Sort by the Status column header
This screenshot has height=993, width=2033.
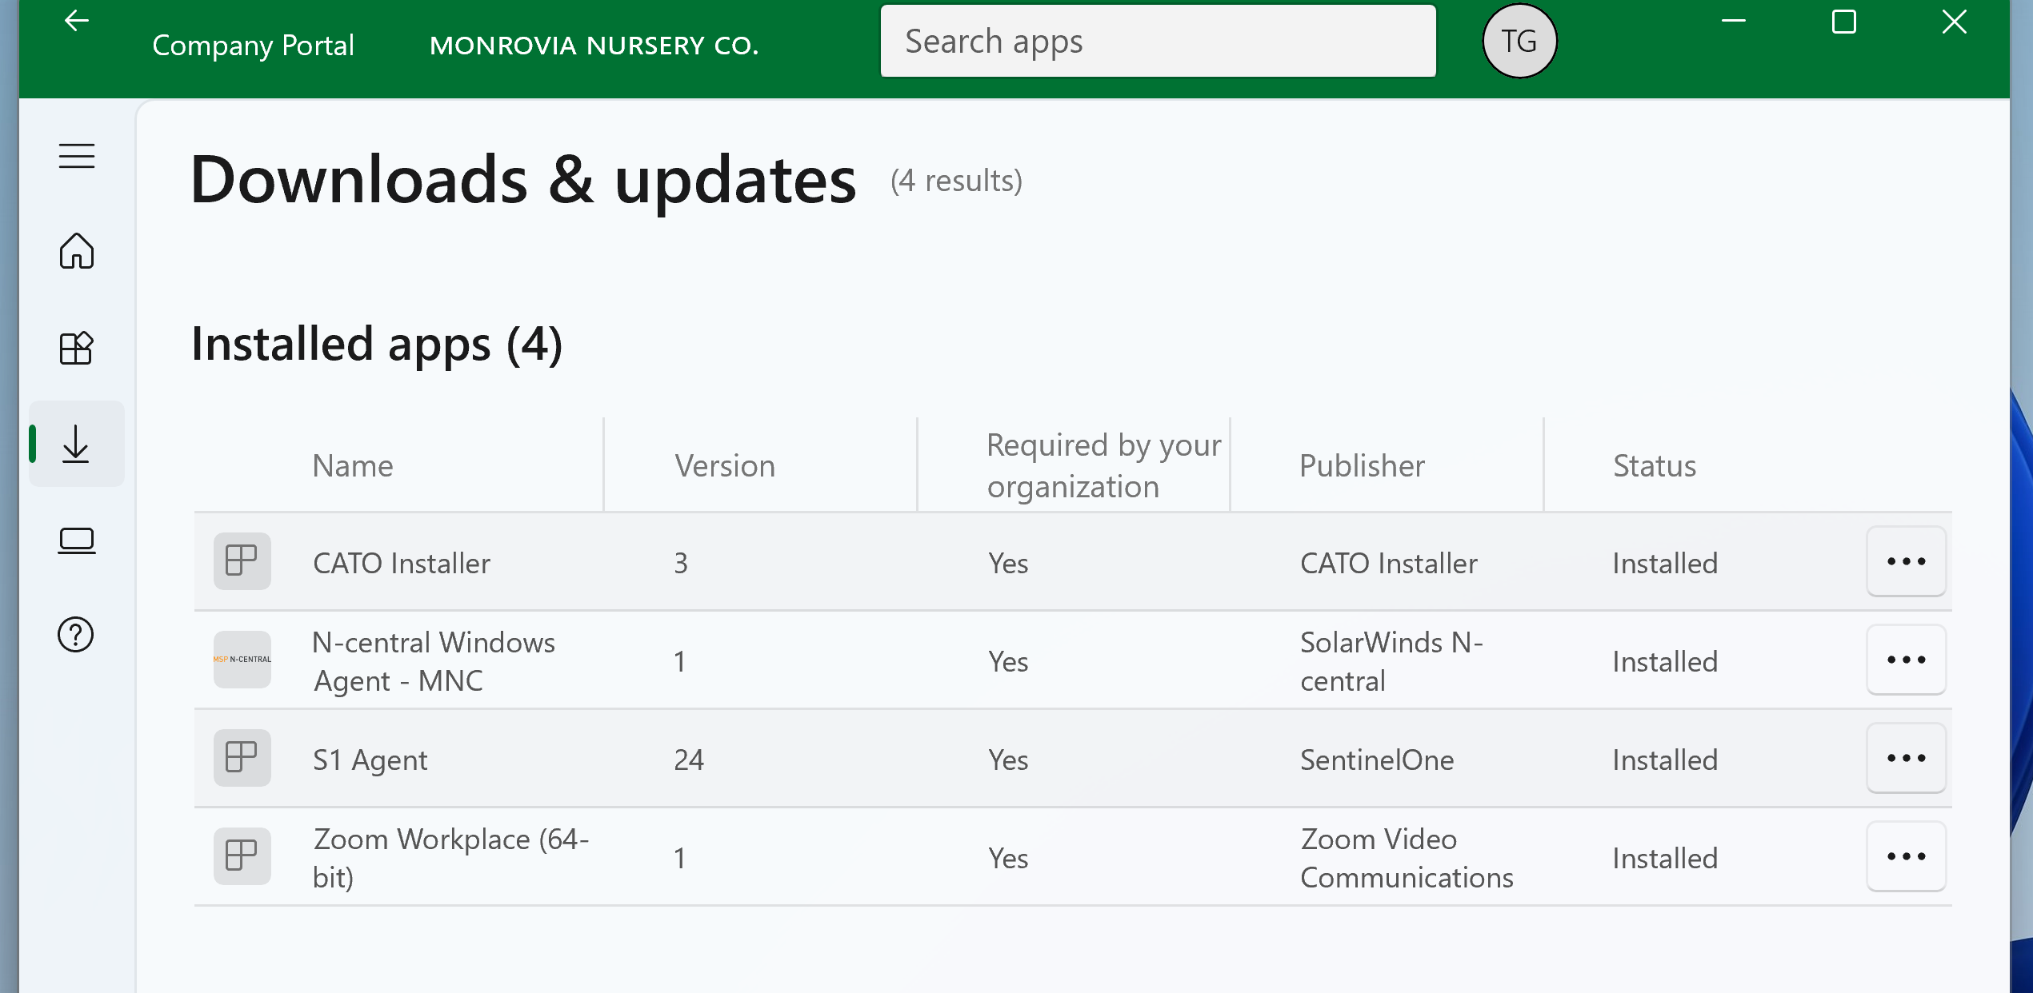(1654, 465)
